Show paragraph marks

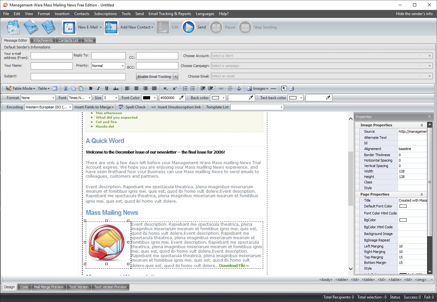(284, 88)
